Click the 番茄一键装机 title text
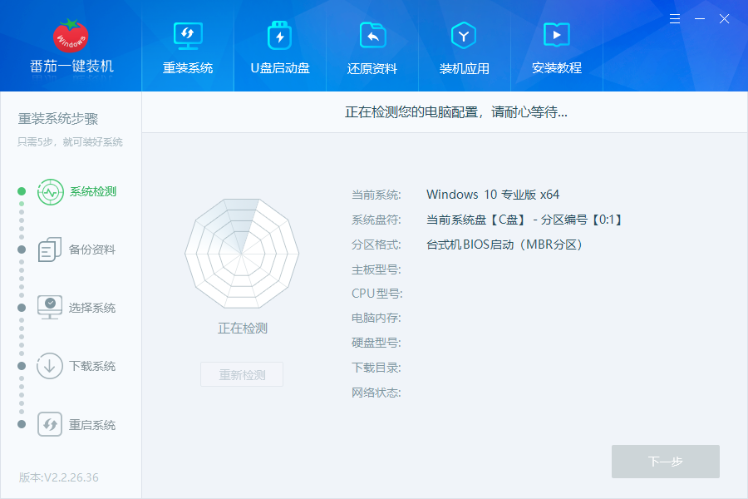The height and width of the screenshot is (499, 748). tap(71, 66)
